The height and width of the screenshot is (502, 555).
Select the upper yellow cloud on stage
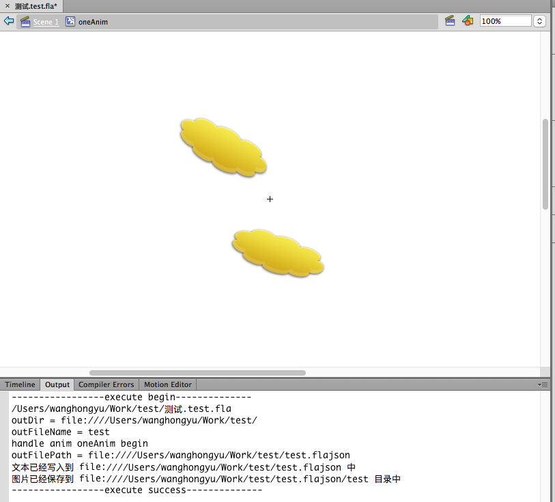pos(223,148)
